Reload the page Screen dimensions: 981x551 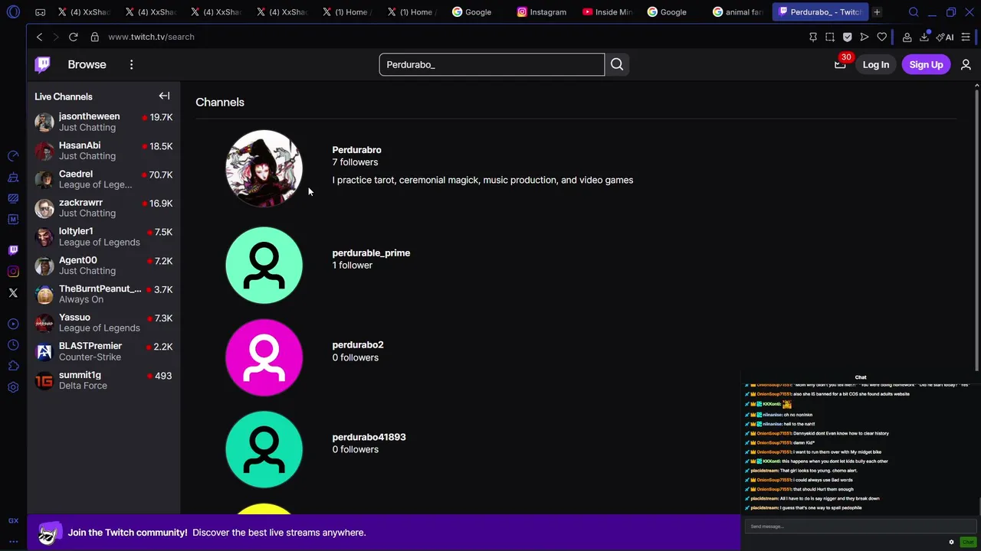73,37
